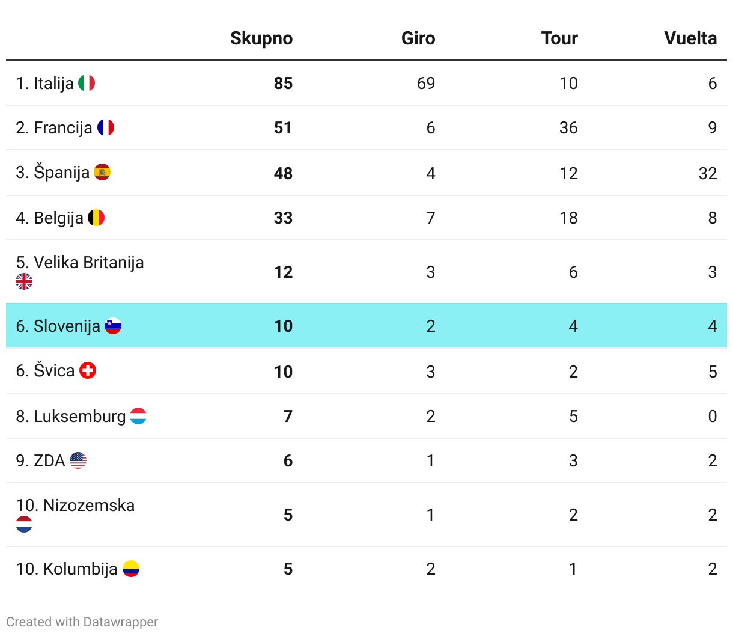Click the Luxembourg flag icon
733x636 pixels.
pyautogui.click(x=138, y=416)
